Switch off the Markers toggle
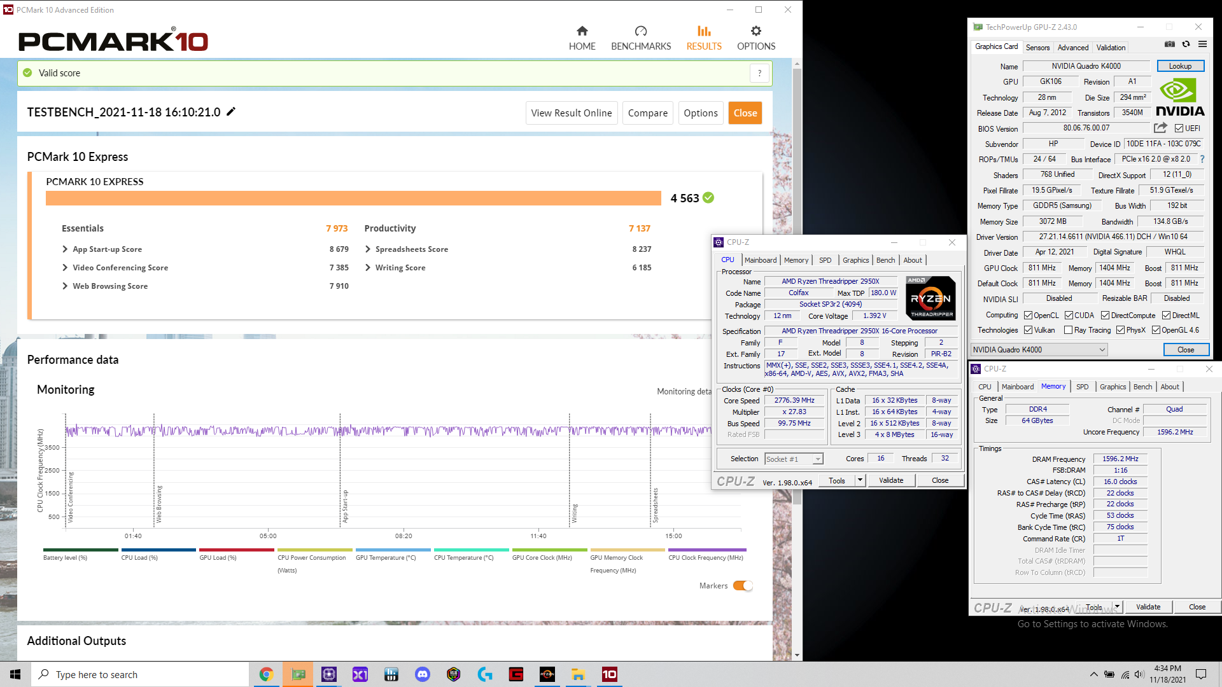The image size is (1222, 687). coord(743,586)
